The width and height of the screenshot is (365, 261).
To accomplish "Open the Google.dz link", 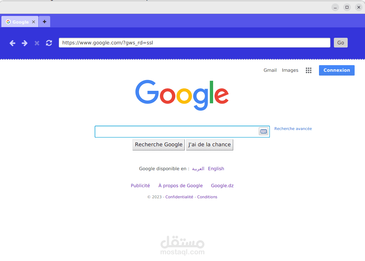I will coord(222,186).
